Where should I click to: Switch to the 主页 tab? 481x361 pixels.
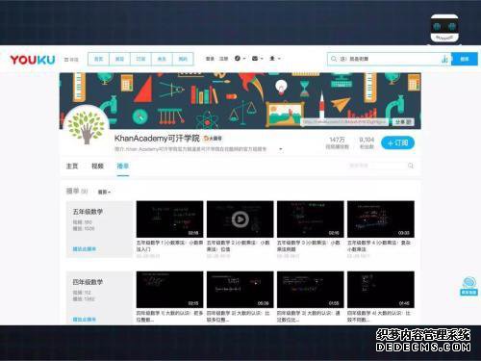click(72, 166)
